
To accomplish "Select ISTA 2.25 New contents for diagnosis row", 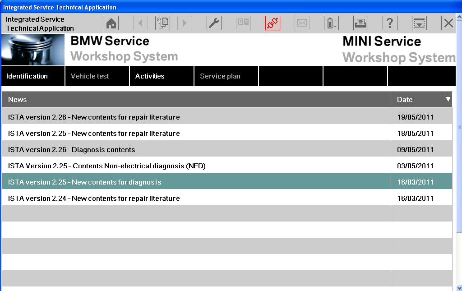I will click(196, 182).
